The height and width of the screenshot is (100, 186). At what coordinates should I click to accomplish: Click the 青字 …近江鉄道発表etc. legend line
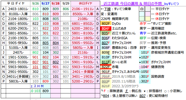click(158, 33)
